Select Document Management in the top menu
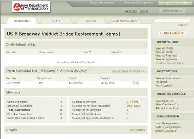The height and width of the screenshot is (139, 194). pos(138,3)
